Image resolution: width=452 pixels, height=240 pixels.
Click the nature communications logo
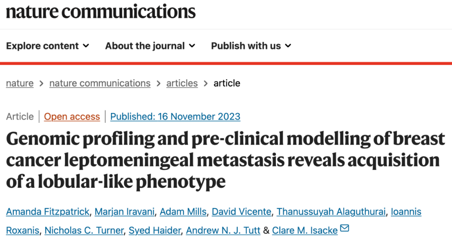pyautogui.click(x=100, y=11)
